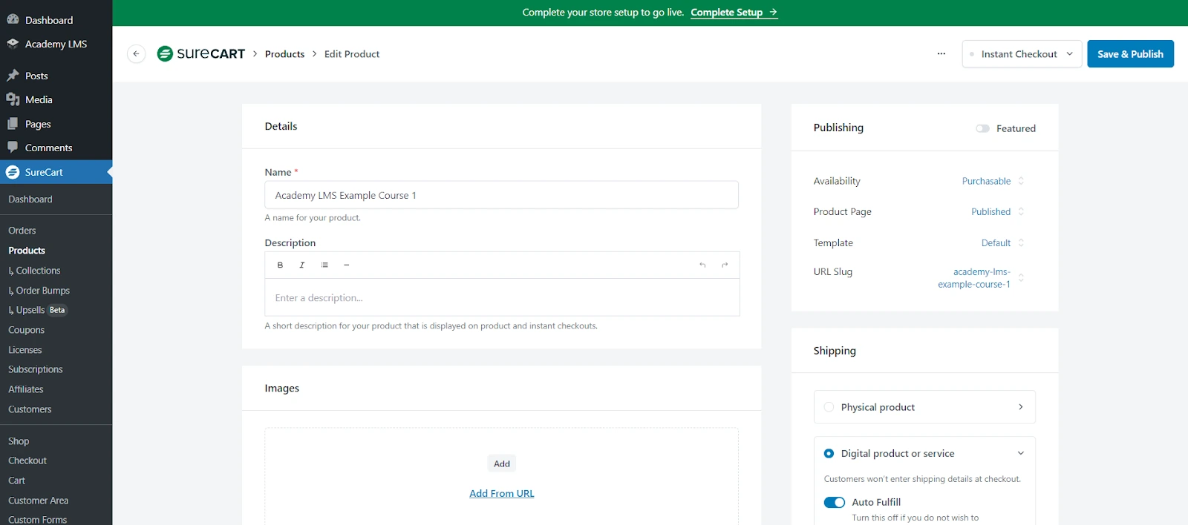Click Save & Publish button
Viewport: 1188px width, 525px height.
(x=1130, y=54)
